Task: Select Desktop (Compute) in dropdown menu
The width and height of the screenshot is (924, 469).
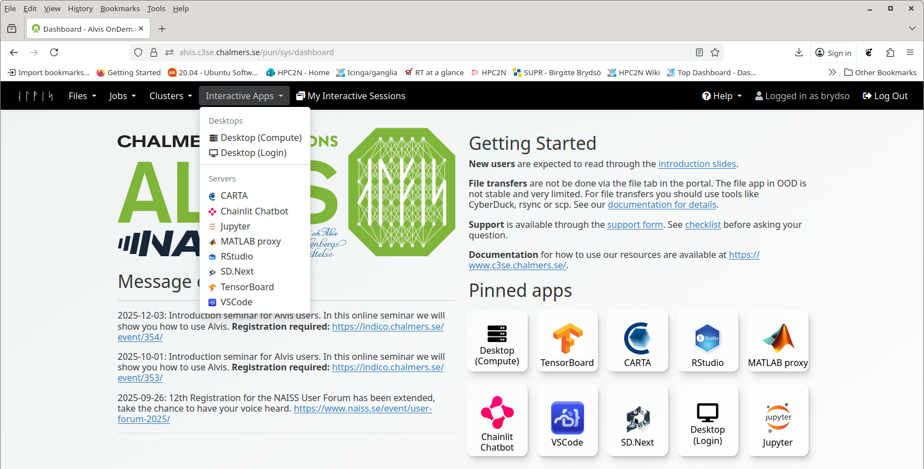Action: coord(260,138)
